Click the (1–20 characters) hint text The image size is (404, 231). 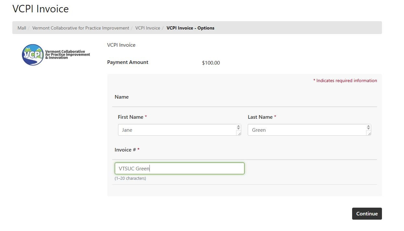(130, 178)
